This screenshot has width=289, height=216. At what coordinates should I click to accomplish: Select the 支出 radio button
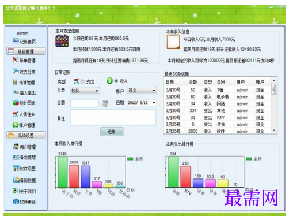tap(82, 81)
